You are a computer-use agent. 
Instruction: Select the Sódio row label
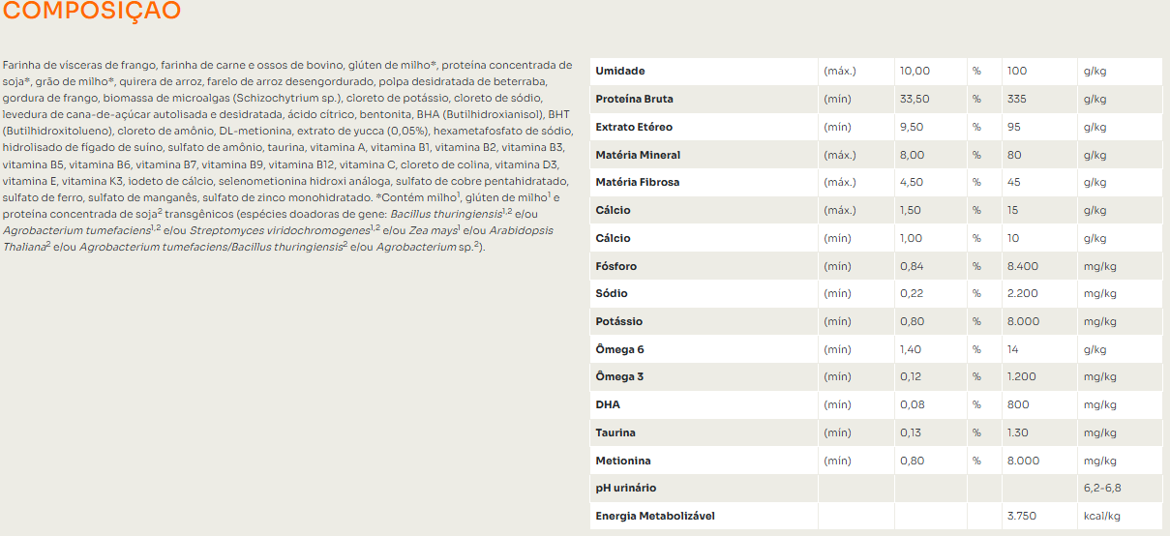coord(613,293)
